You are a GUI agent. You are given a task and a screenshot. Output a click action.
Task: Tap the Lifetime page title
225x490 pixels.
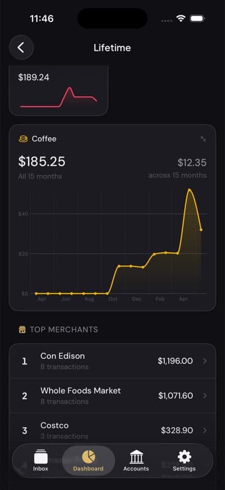point(112,48)
